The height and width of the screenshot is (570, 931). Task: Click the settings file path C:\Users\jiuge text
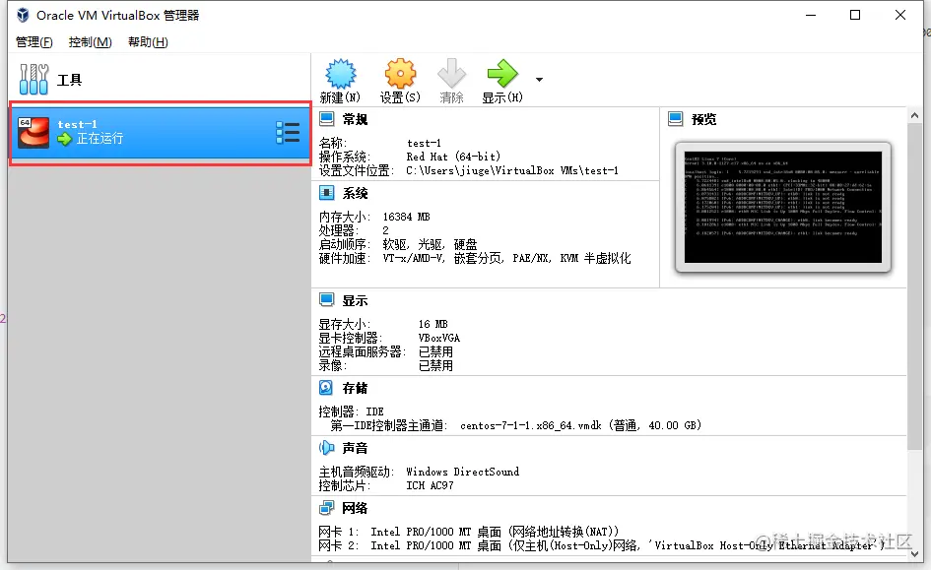pyautogui.click(x=512, y=171)
